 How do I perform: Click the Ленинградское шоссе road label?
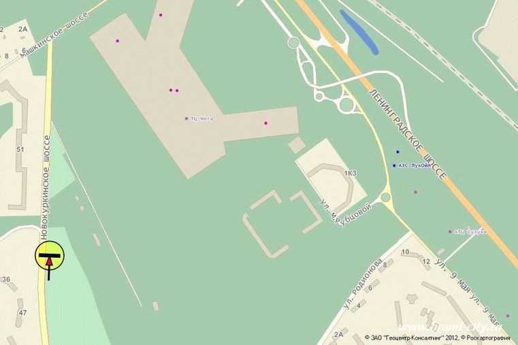(x=407, y=134)
